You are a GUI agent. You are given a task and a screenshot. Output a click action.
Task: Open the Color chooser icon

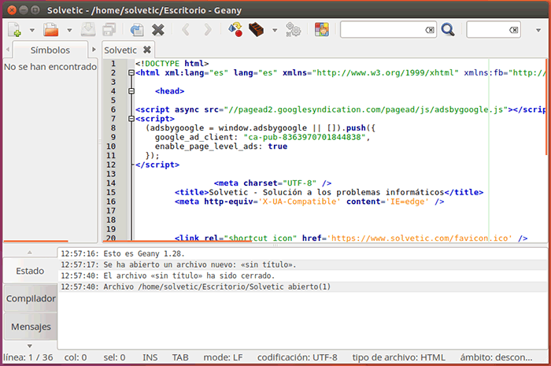coord(321,30)
